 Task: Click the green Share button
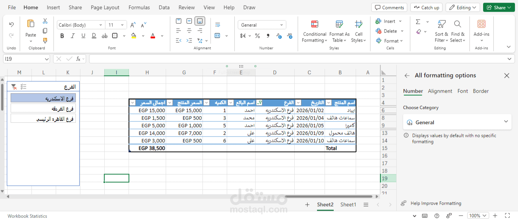pos(499,8)
